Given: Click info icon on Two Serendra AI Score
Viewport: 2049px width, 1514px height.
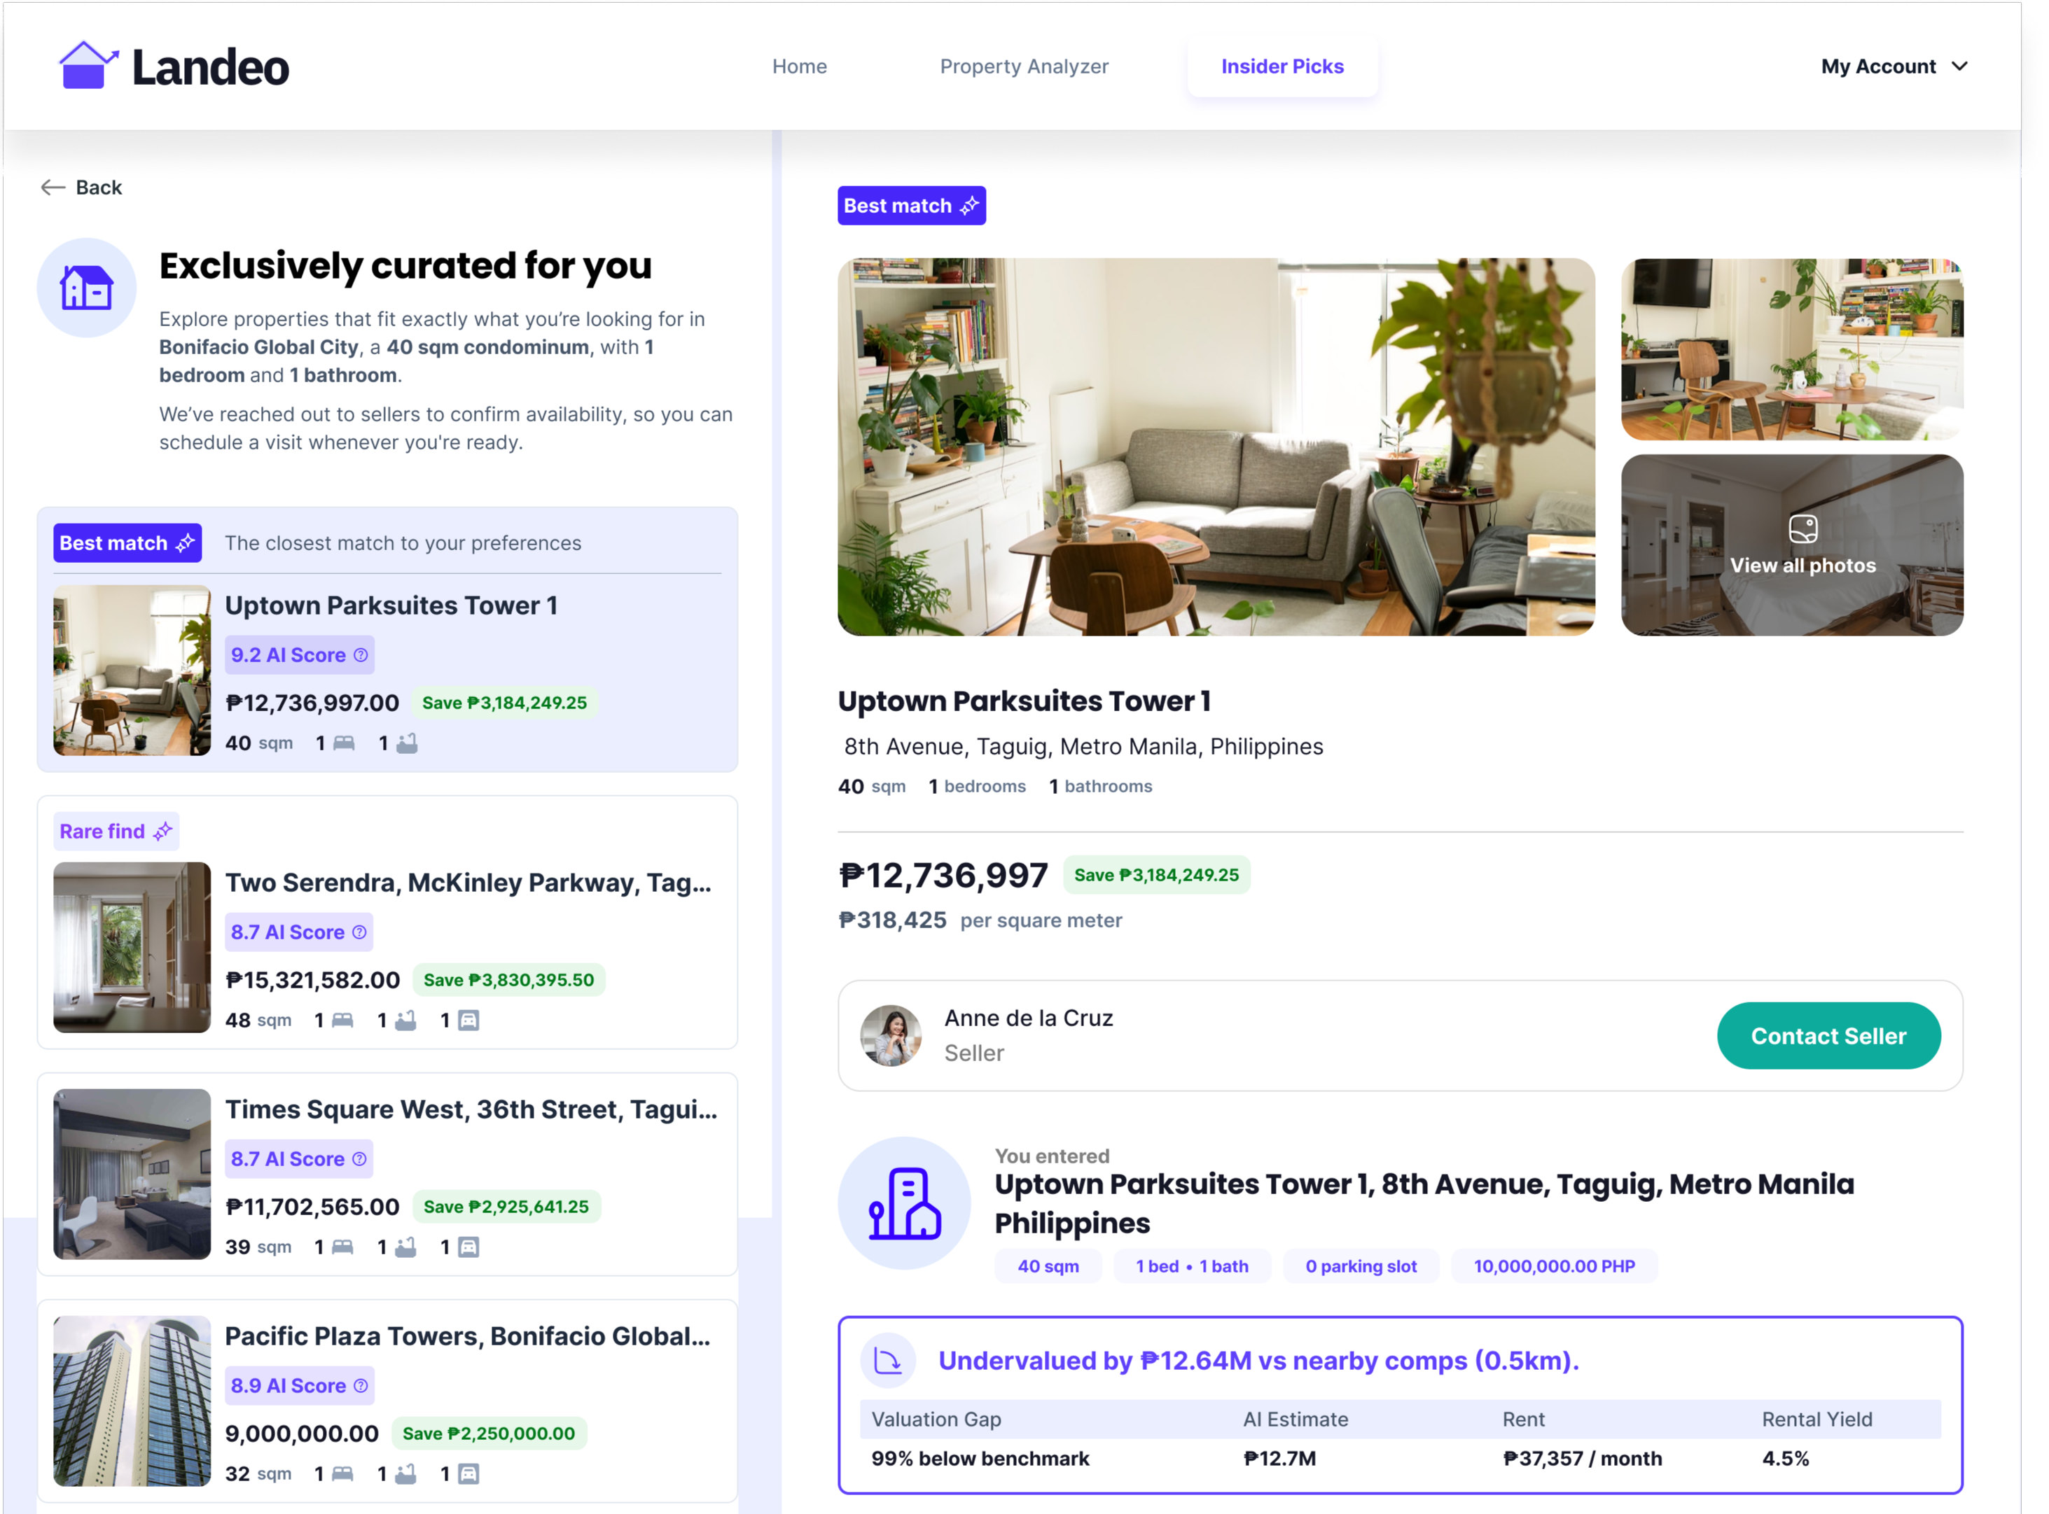Looking at the screenshot, I should coord(361,932).
